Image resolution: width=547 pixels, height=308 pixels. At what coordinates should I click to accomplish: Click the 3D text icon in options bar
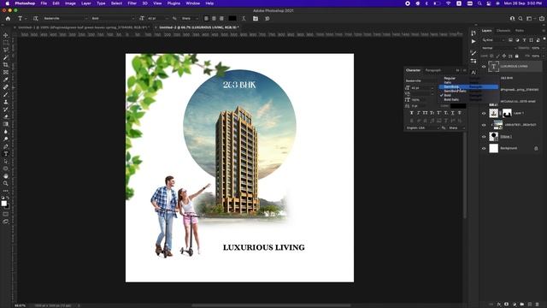coord(268,19)
